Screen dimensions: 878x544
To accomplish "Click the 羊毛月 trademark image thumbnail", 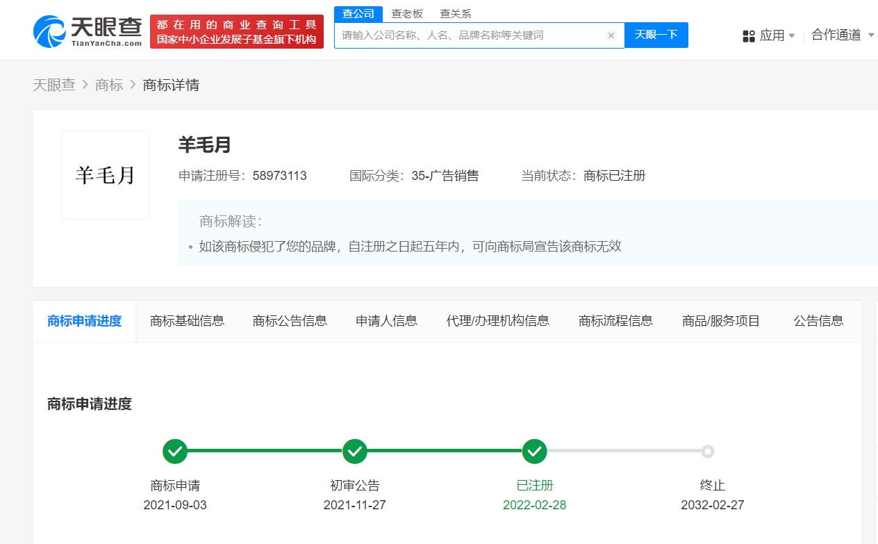I will [x=106, y=175].
